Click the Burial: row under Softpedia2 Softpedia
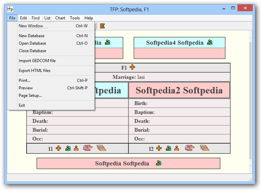This screenshot has height=191, width=262. 179,130
